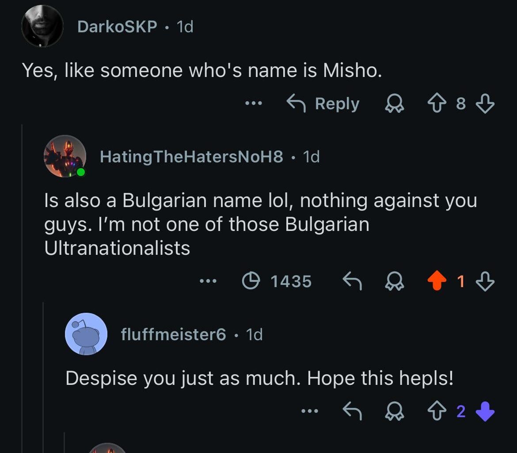Click the reply arrow on HatingTheHatersNoH8's comment
Screen dimensions: 517x453
point(352,280)
